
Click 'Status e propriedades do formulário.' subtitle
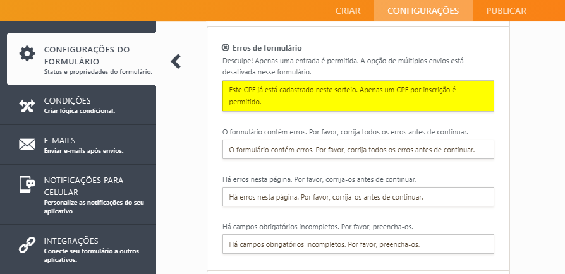(98, 71)
